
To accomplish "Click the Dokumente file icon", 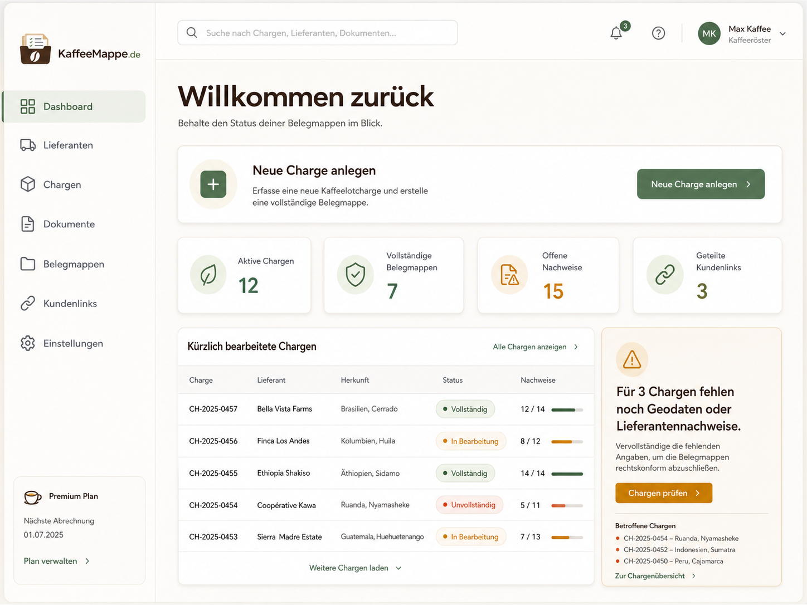I will coord(28,224).
